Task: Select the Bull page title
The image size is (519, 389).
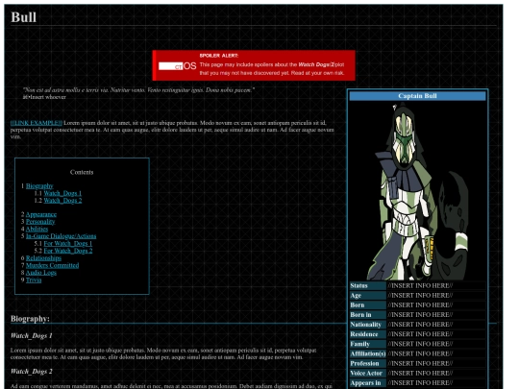Action: pos(23,17)
